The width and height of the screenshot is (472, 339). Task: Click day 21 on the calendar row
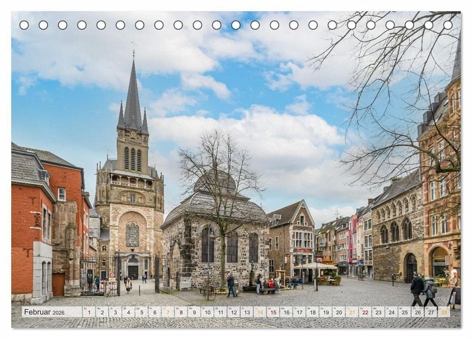pyautogui.click(x=352, y=312)
